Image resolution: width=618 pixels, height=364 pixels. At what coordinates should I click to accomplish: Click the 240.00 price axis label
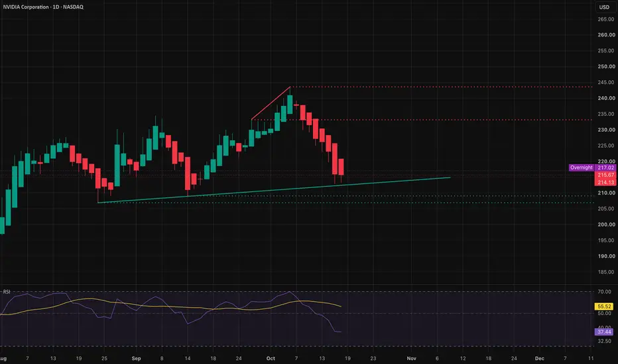(x=606, y=98)
